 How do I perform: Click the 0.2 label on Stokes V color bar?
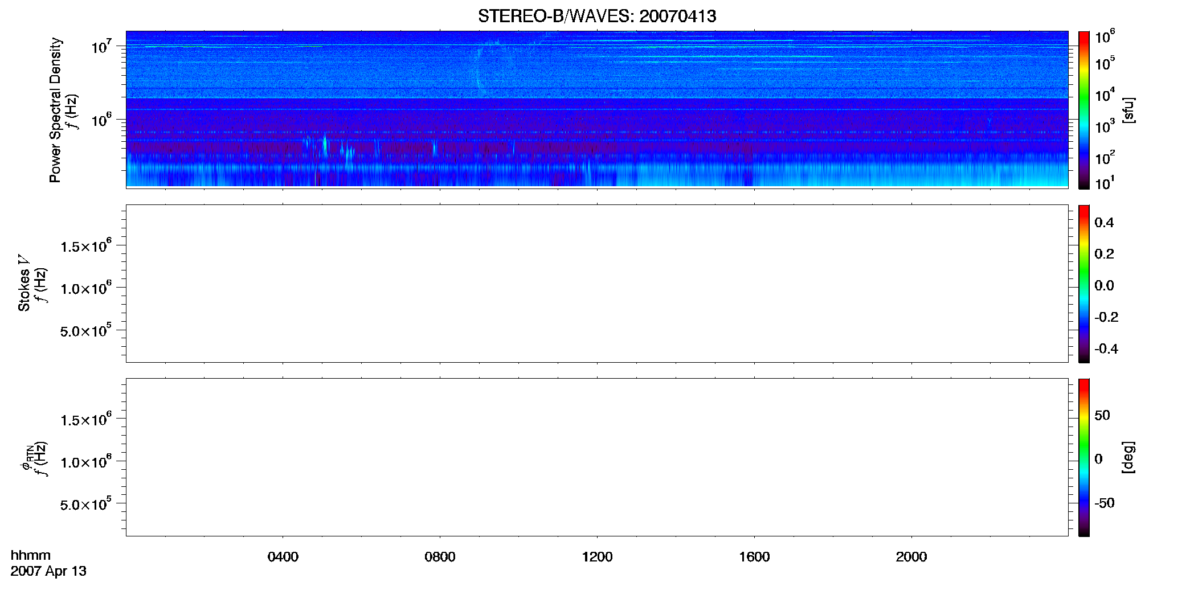pyautogui.click(x=1104, y=254)
